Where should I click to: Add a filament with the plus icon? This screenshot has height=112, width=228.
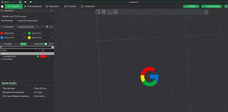tap(38, 27)
